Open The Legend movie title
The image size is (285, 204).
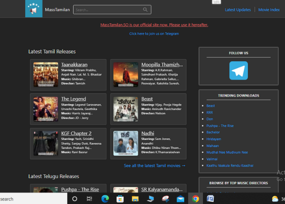73,99
